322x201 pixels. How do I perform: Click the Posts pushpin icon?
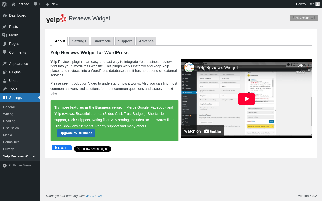click(5, 27)
